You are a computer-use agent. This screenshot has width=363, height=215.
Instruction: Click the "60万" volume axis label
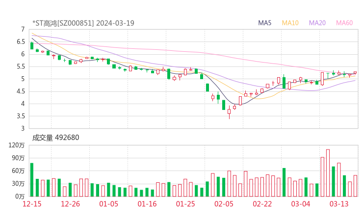pyautogui.click(x=18, y=171)
